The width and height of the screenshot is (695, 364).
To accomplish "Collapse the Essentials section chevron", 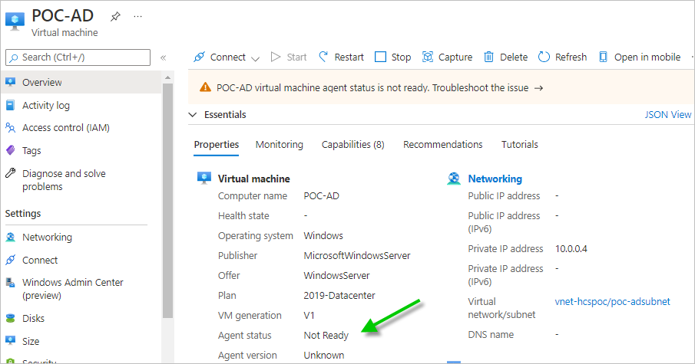I will pos(192,114).
